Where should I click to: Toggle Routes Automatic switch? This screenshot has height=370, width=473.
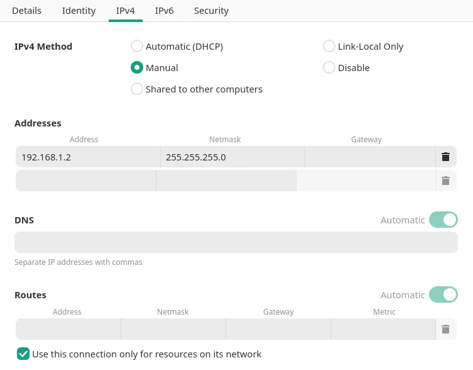[x=443, y=294]
